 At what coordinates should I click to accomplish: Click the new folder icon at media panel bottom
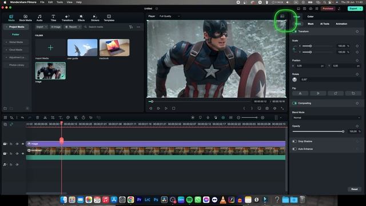(x=5, y=108)
